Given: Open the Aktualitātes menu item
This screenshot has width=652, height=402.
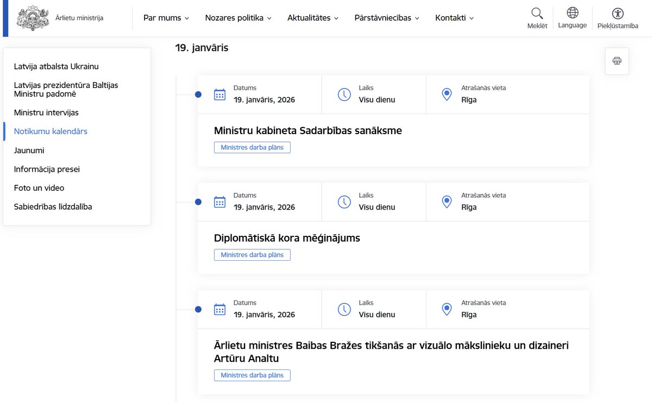Looking at the screenshot, I should pyautogui.click(x=313, y=17).
